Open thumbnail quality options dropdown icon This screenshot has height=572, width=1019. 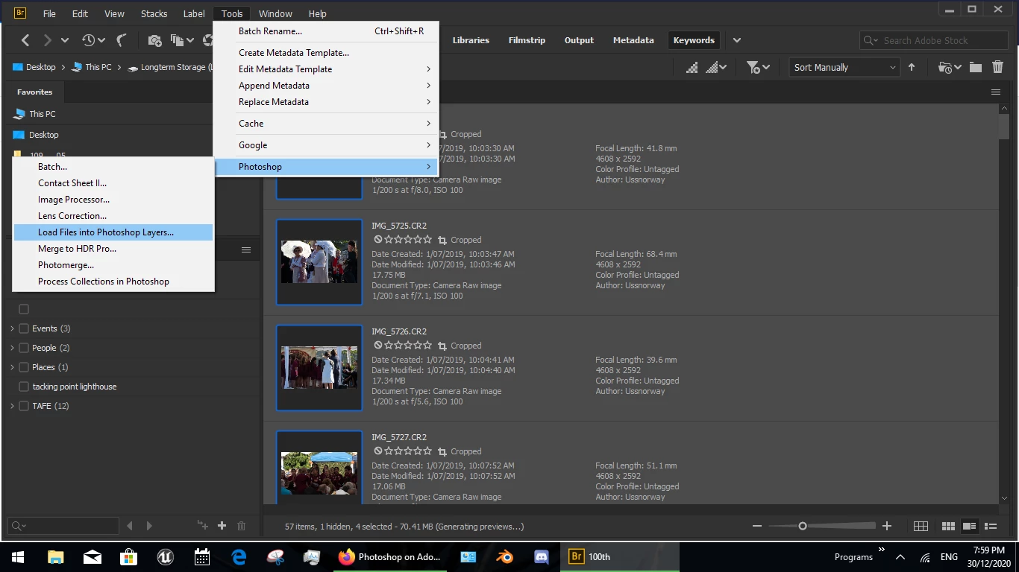coord(716,67)
